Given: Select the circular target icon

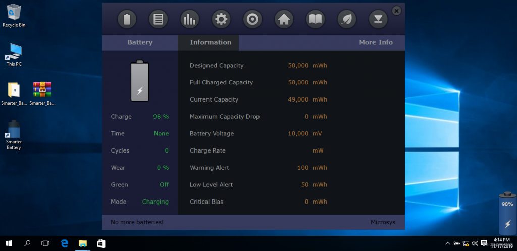Looking at the screenshot, I should click(252, 19).
